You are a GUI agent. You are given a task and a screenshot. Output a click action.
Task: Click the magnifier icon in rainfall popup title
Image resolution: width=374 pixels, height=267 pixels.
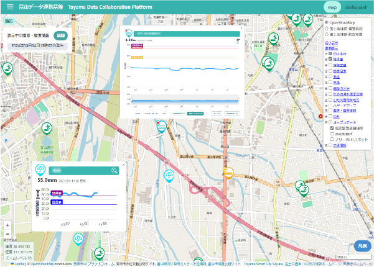point(114,170)
